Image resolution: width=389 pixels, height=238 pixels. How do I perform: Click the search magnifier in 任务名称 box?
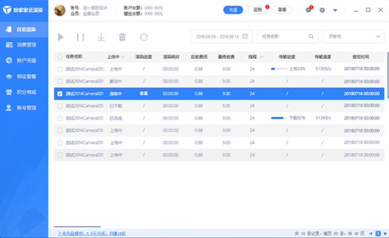(311, 36)
